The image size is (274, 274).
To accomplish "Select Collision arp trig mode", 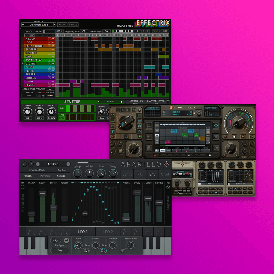I will pyautogui.click(x=61, y=176).
